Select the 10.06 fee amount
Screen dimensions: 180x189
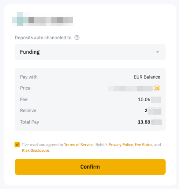click(x=144, y=100)
